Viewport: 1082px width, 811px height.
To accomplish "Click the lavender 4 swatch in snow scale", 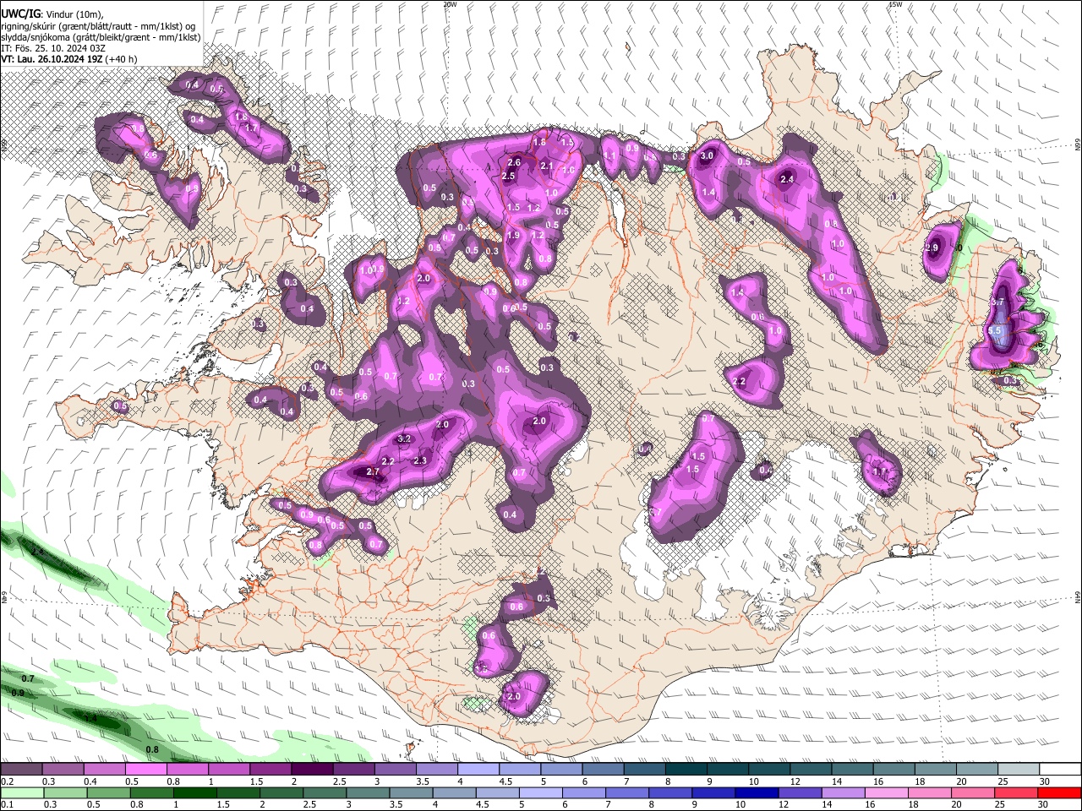I will (x=478, y=770).
